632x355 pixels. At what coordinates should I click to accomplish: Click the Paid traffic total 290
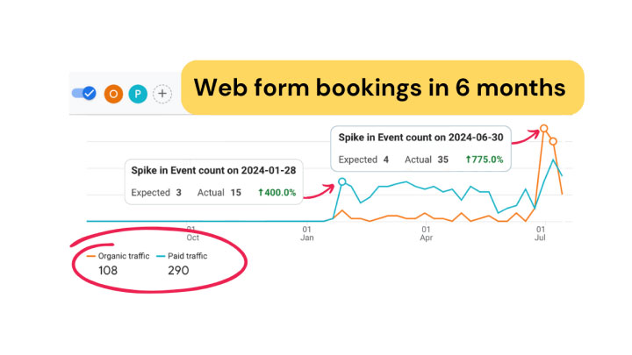(x=178, y=271)
